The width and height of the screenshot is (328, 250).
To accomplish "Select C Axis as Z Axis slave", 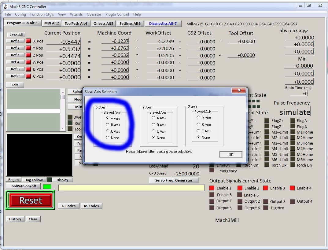I will [198, 131].
